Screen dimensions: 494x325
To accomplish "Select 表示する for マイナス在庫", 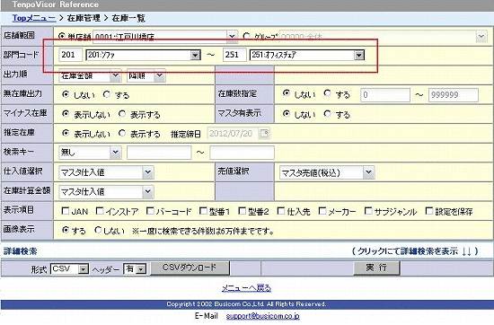I will click(122, 114).
